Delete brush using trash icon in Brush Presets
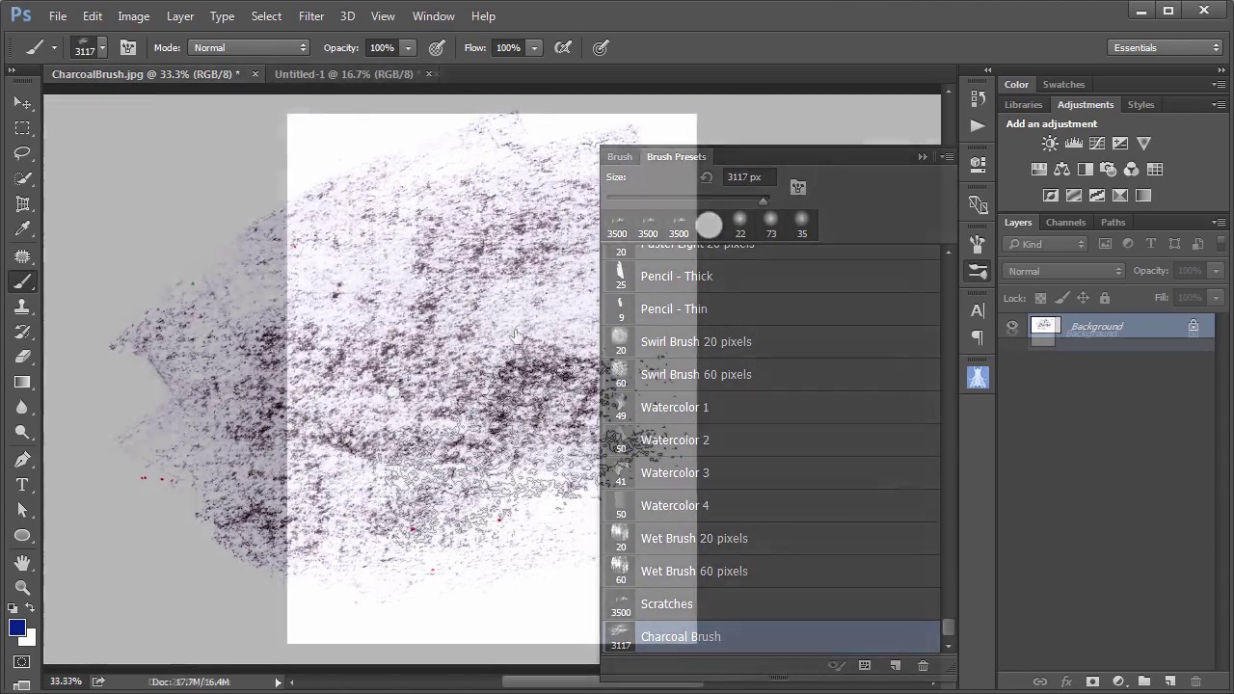This screenshot has width=1234, height=694. click(923, 666)
